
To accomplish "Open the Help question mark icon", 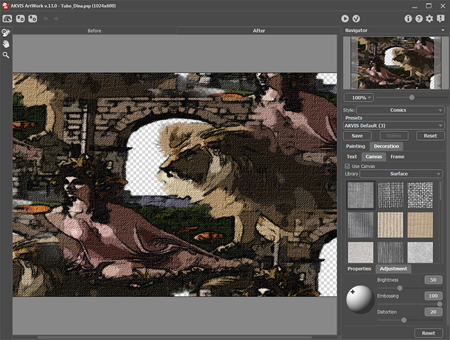I will click(419, 19).
